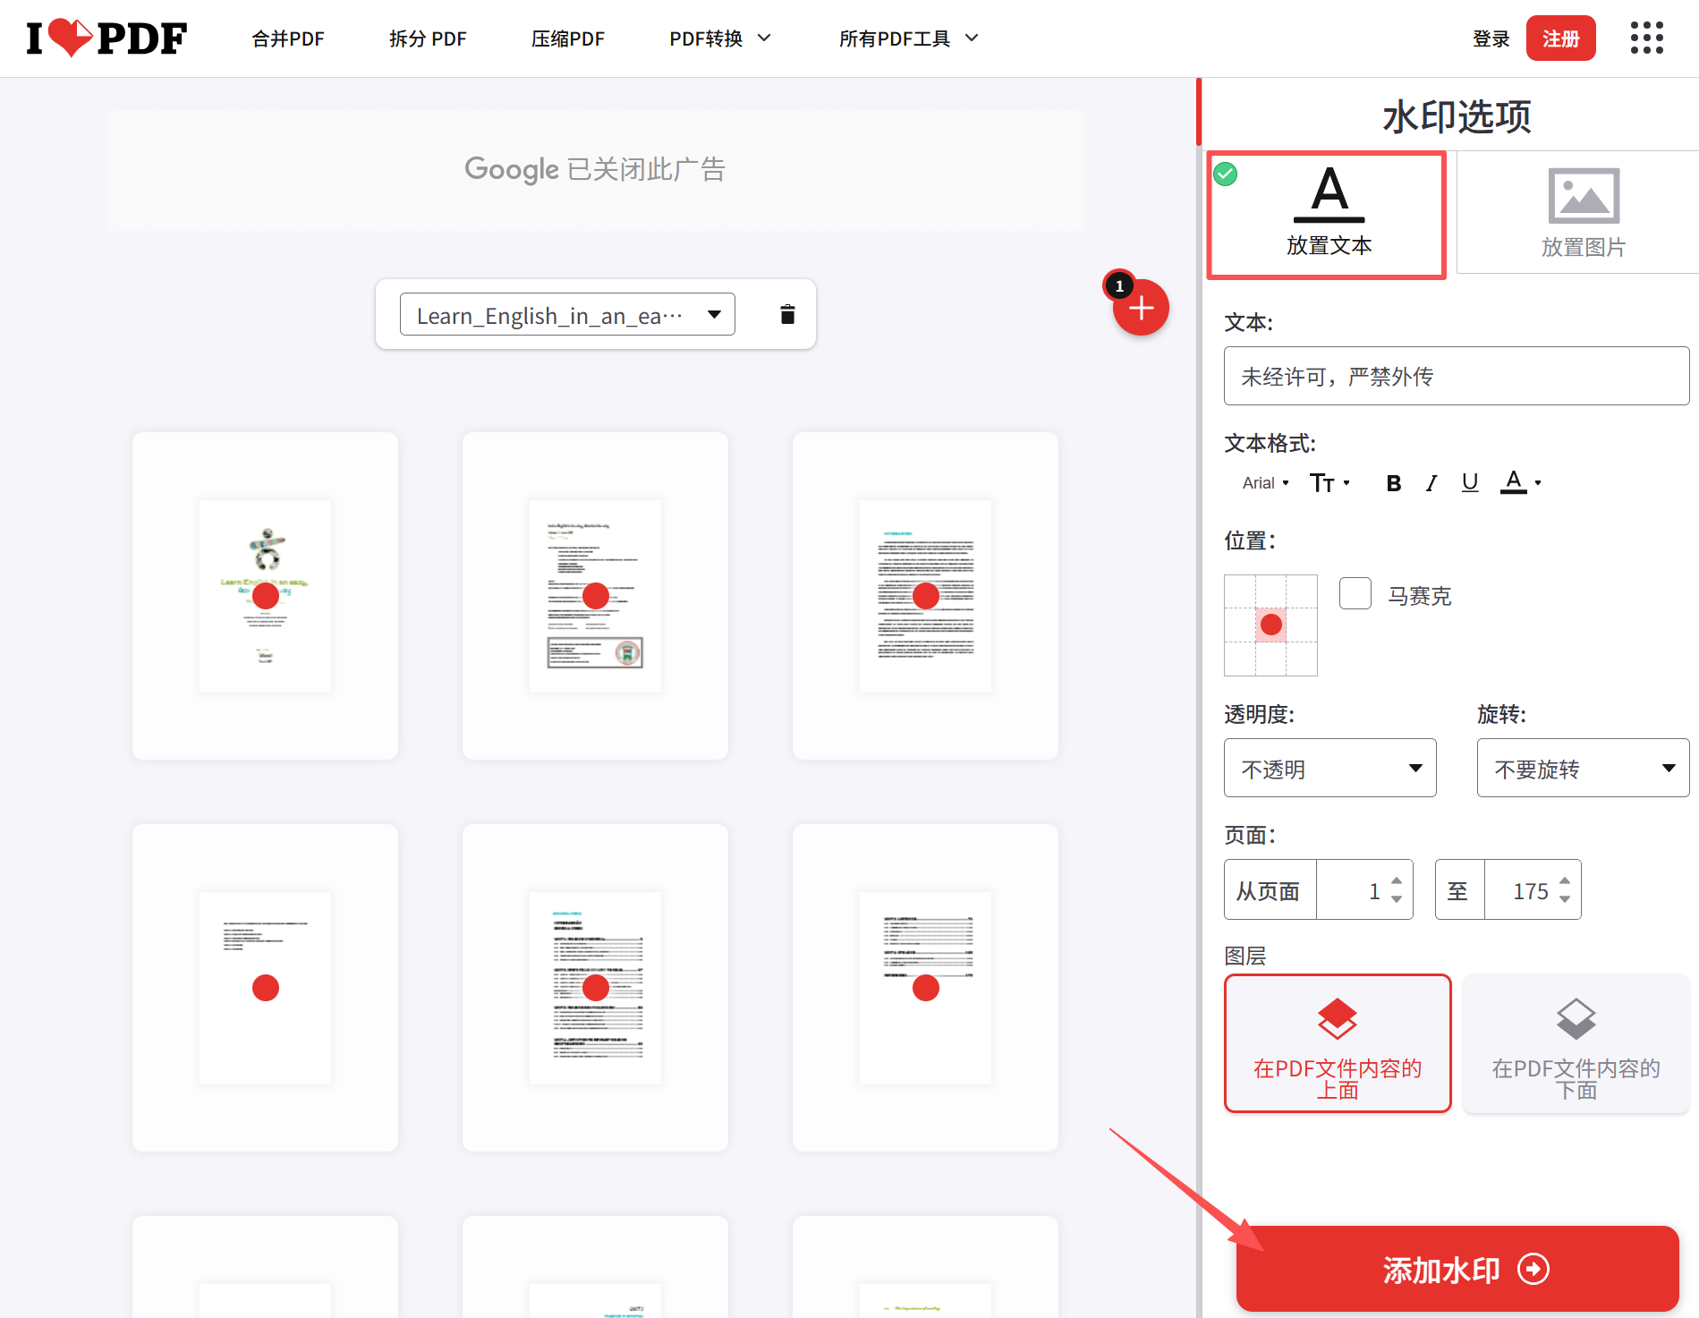Screen dimensions: 1699x1318
Task: Click the 注册 register button
Action: [1560, 38]
